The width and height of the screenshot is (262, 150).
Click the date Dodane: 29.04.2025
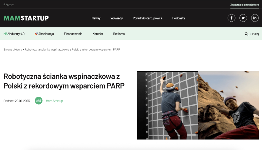click(x=17, y=101)
